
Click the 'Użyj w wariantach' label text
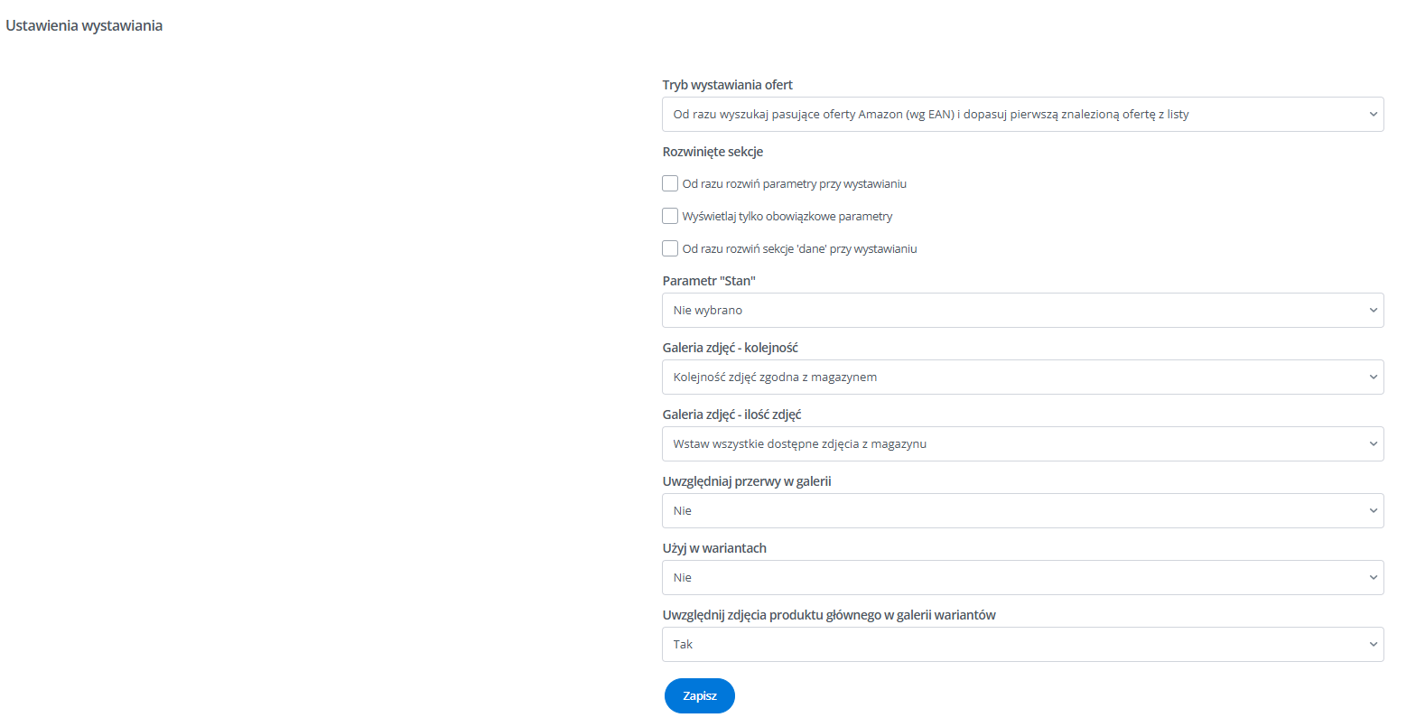714,548
